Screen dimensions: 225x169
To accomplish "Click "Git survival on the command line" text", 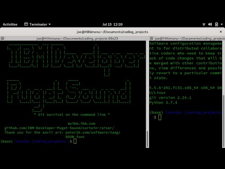I will click(72, 115).
